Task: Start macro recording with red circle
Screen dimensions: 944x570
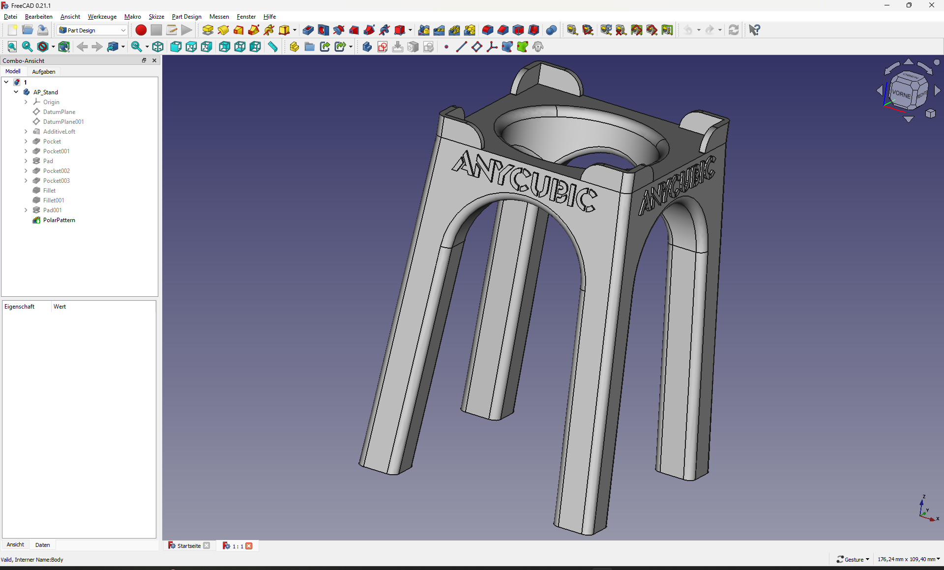Action: (x=141, y=30)
